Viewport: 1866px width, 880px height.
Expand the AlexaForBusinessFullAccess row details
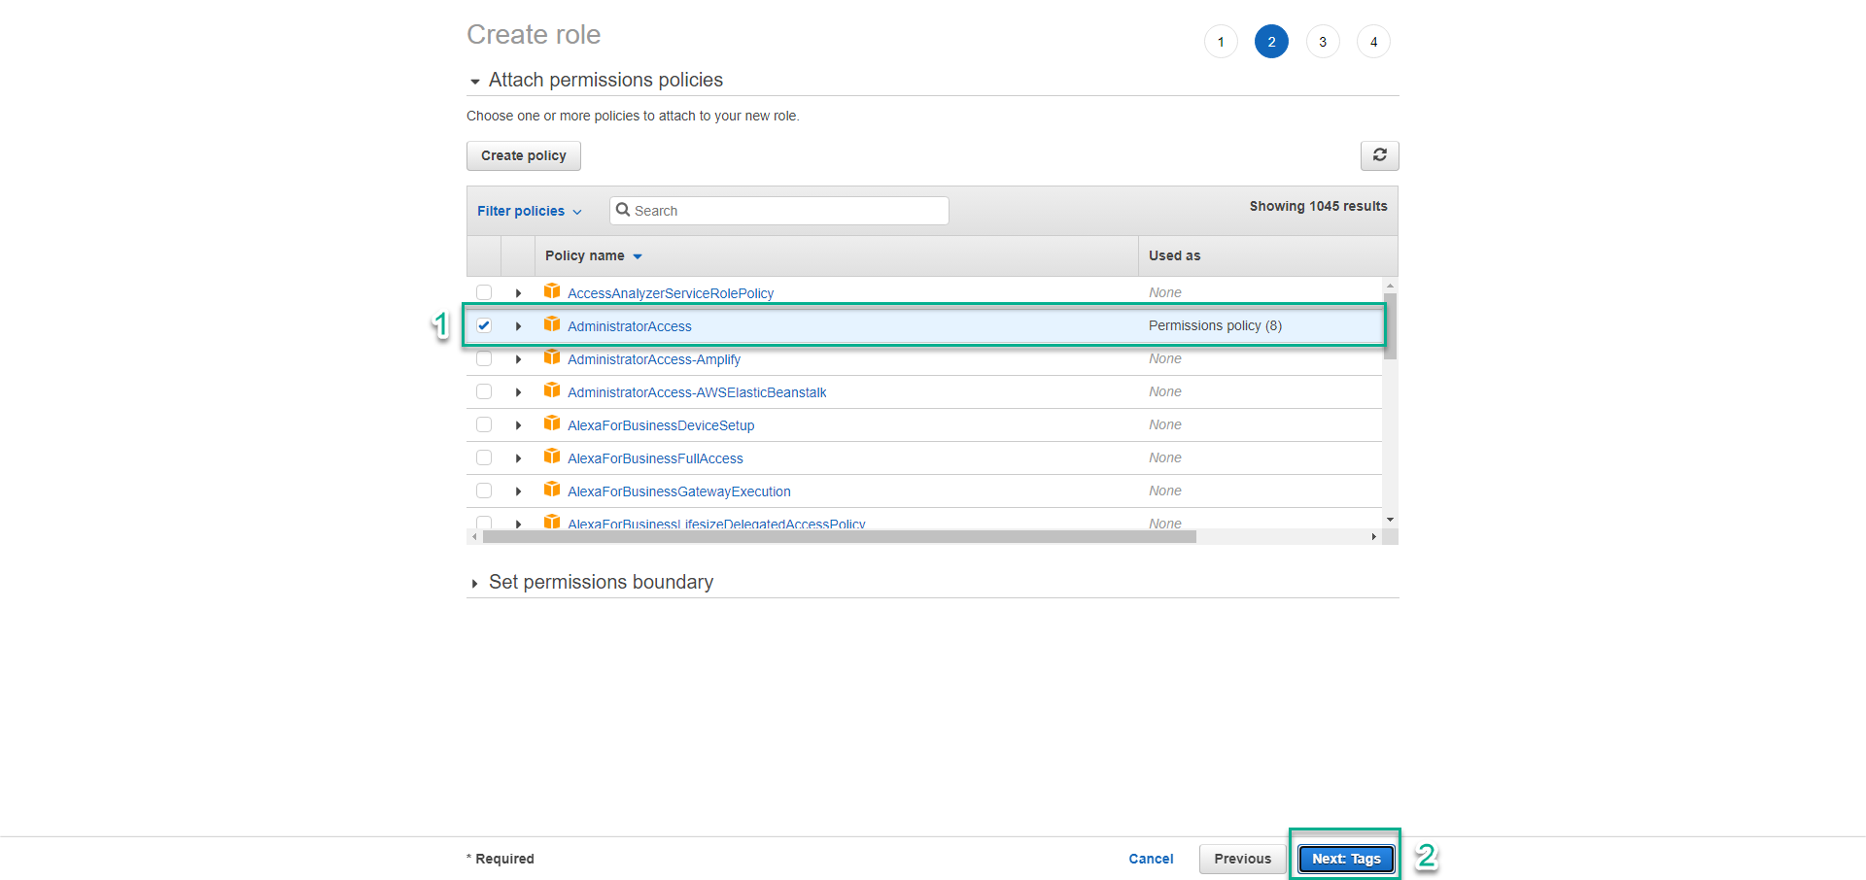click(x=518, y=458)
